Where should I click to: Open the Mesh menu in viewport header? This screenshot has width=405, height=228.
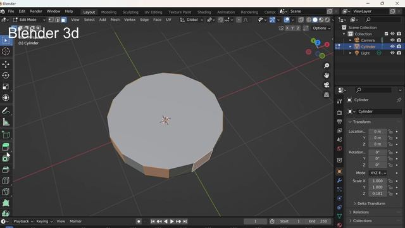tap(115, 20)
